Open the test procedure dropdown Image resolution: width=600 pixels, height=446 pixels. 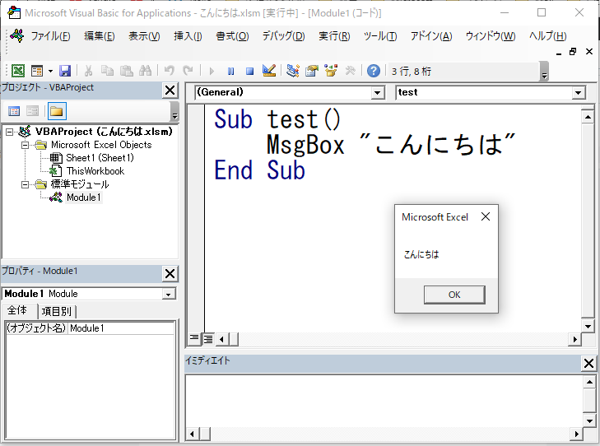[578, 92]
